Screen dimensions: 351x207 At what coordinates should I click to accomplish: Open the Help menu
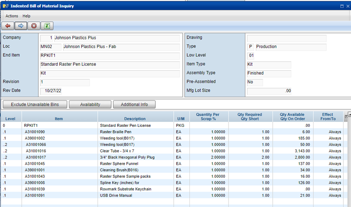27,16
